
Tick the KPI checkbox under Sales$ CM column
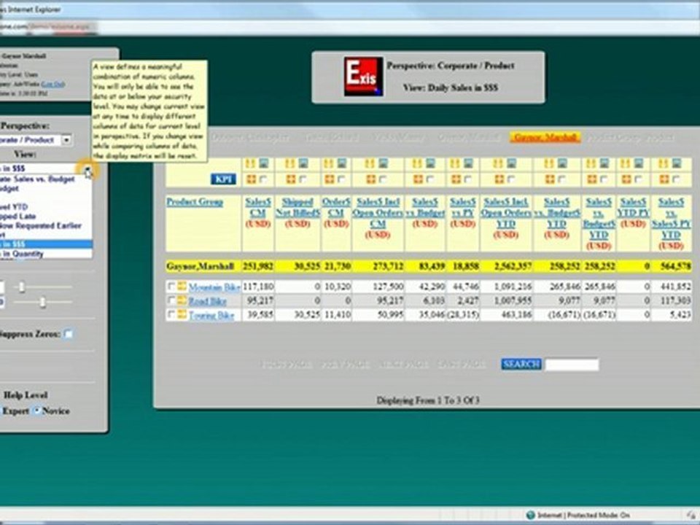coord(263,179)
